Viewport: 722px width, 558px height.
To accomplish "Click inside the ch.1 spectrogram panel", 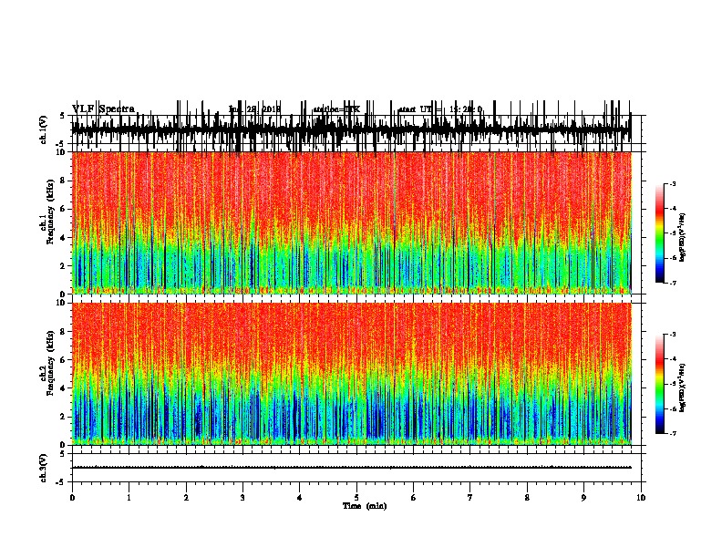I will [x=352, y=222].
